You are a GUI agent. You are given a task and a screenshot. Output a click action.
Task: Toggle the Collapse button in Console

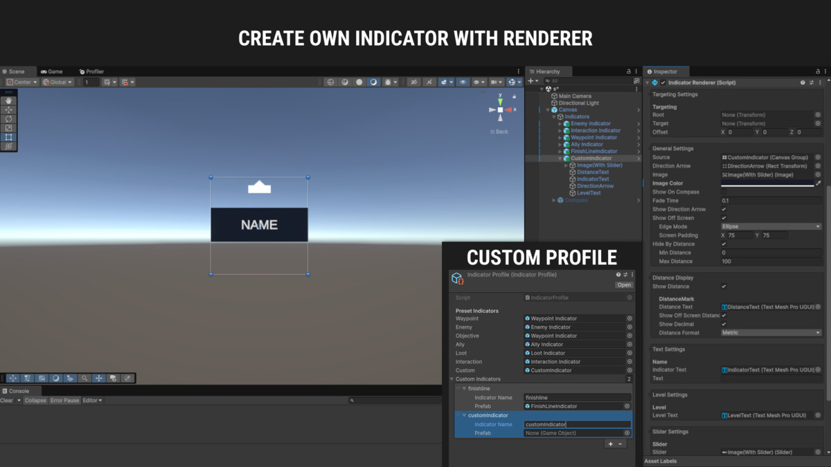tap(35, 401)
